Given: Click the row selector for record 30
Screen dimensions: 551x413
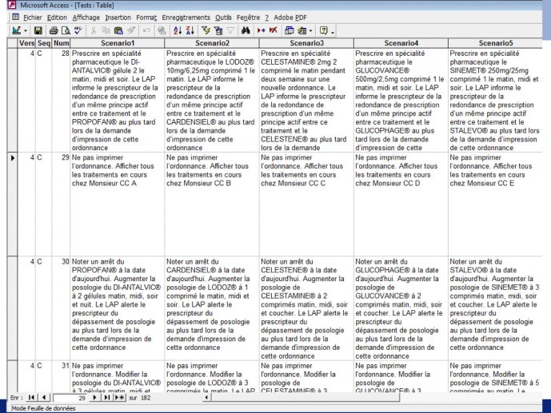Looking at the screenshot, I should tap(13, 308).
